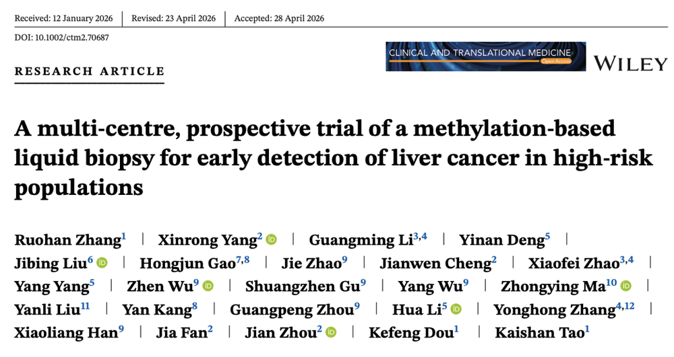
Task: Click affiliation superscript 5 after Yinan Deng
Action: pyautogui.click(x=547, y=236)
